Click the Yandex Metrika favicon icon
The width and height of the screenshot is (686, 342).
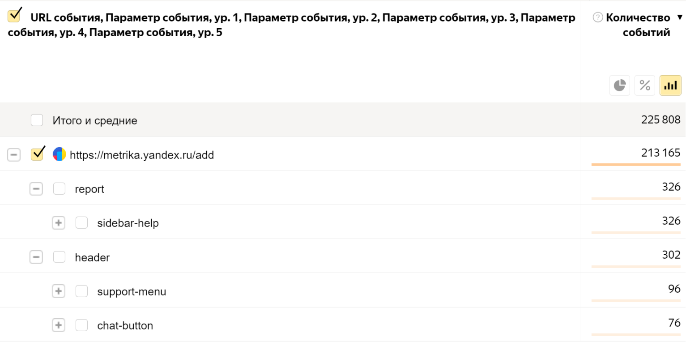click(x=60, y=154)
